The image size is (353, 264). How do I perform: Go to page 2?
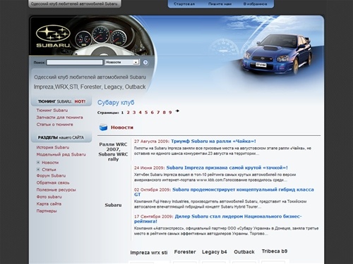128,113
